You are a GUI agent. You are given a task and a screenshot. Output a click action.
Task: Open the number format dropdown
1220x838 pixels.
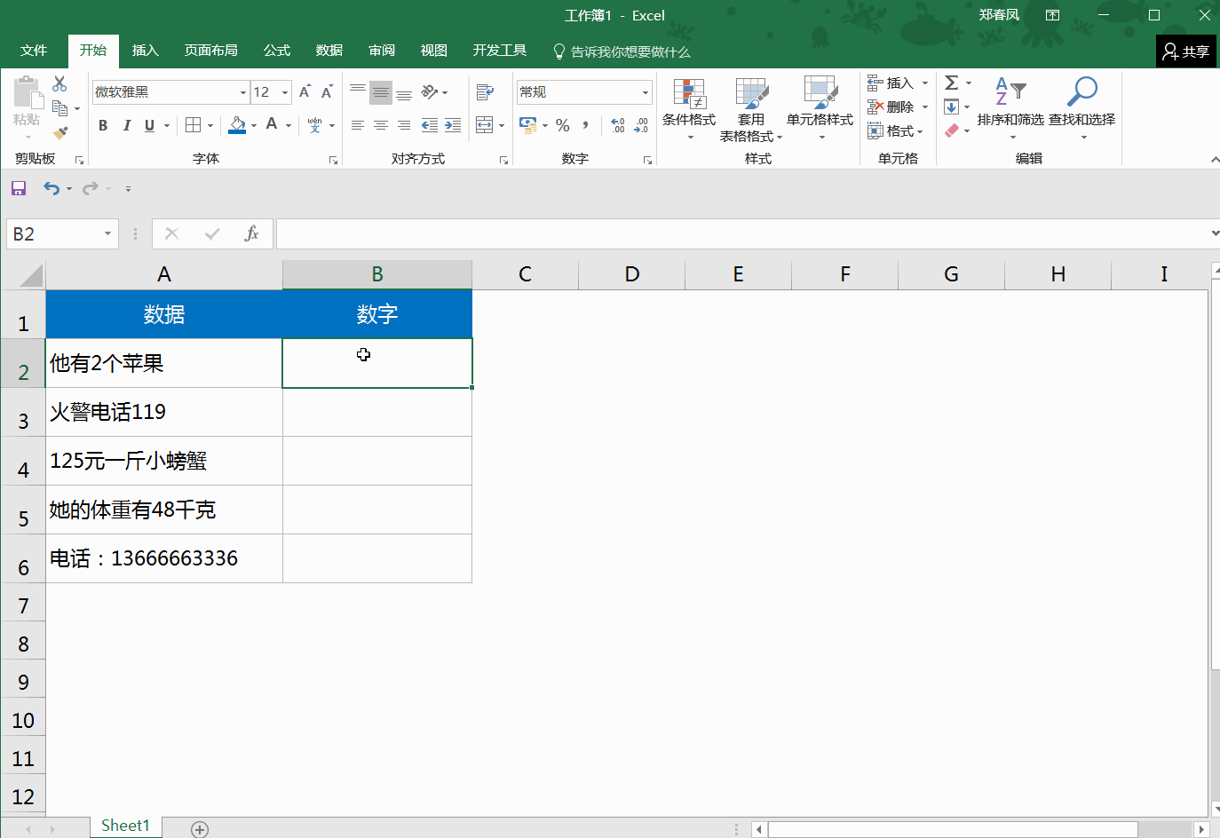(646, 92)
